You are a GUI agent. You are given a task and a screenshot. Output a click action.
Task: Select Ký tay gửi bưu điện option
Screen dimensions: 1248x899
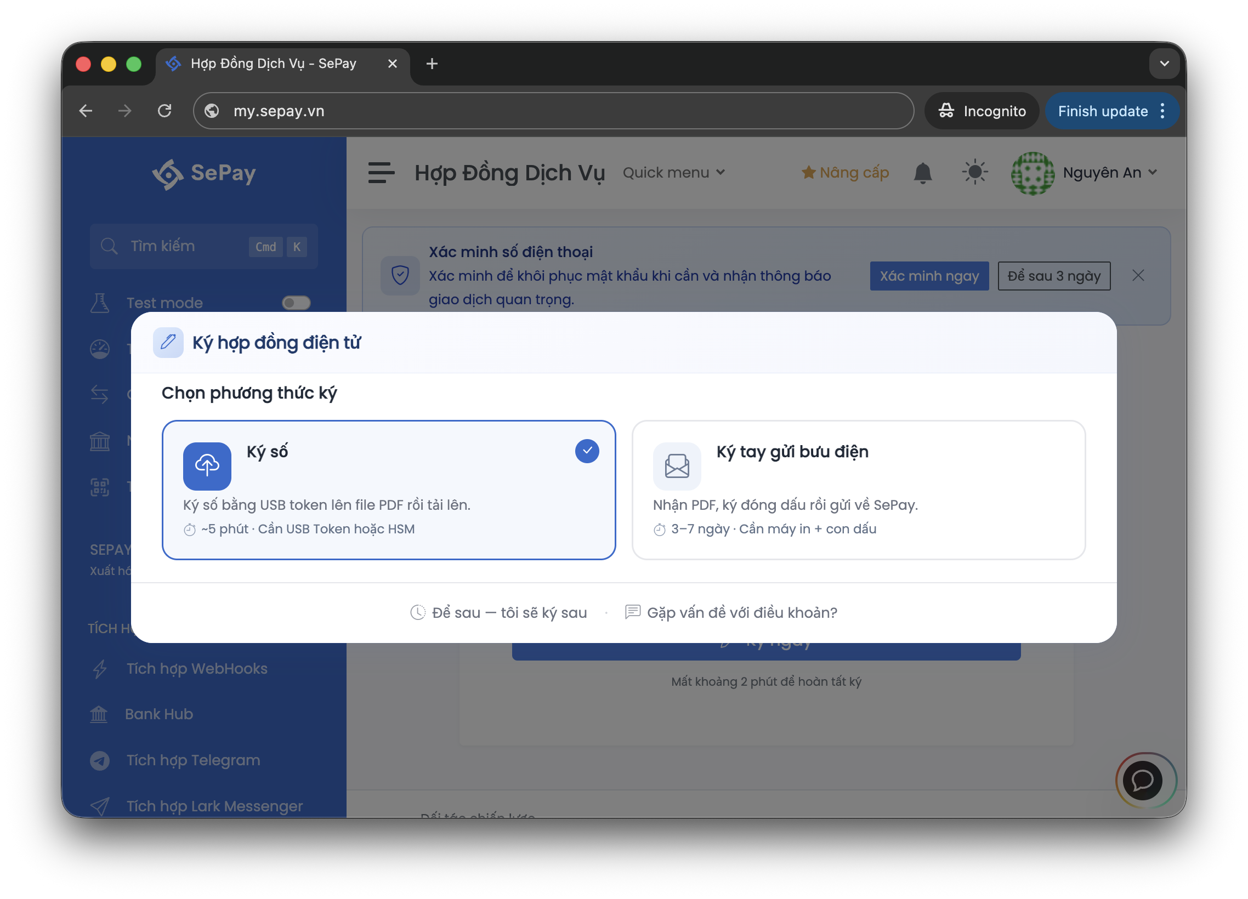(x=859, y=490)
